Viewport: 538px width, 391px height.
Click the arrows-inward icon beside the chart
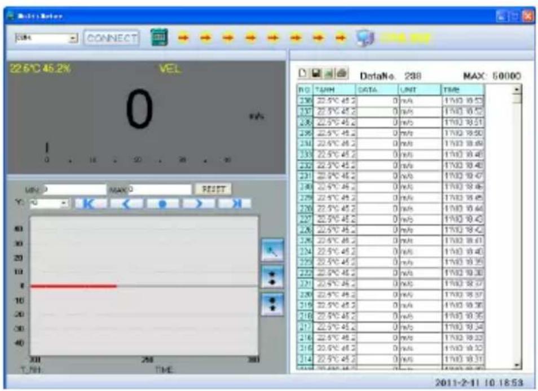pos(272,278)
